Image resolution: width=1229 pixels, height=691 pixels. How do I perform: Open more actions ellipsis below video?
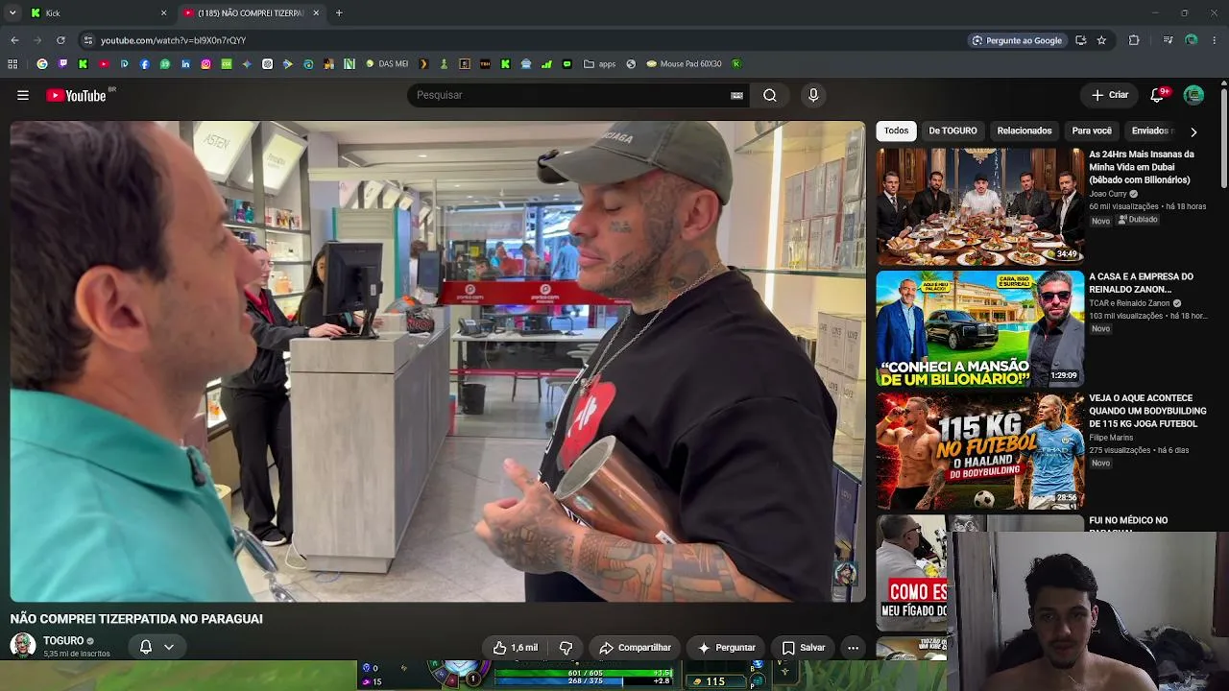coord(853,648)
